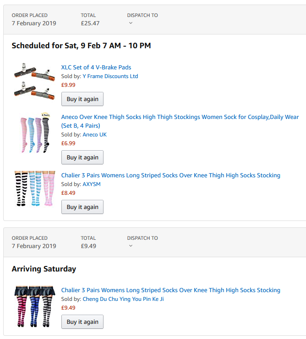
Task: Open Chalier socks link sold by AXYSM
Action: click(x=170, y=175)
